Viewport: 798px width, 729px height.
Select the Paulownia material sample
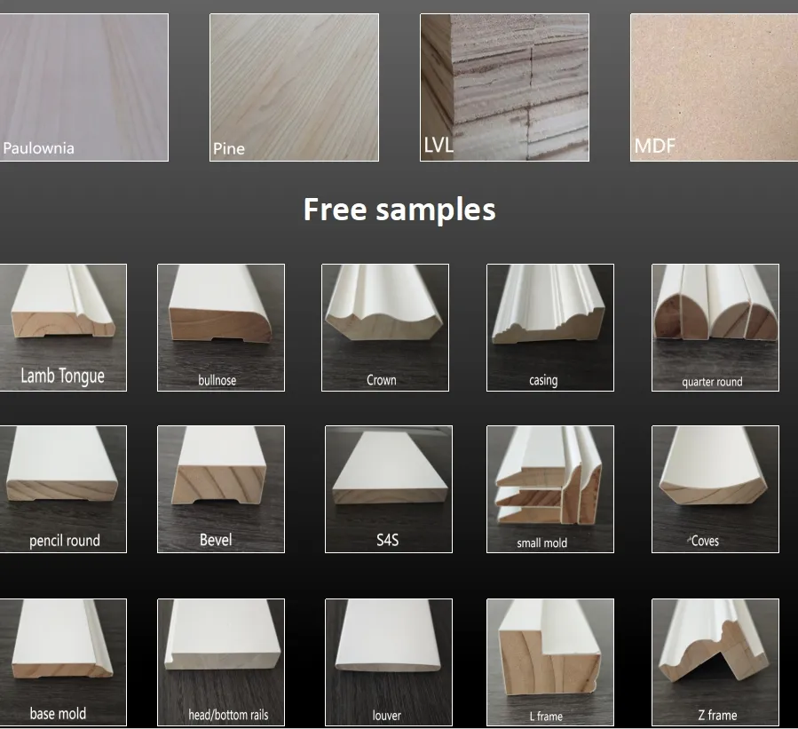[84, 86]
